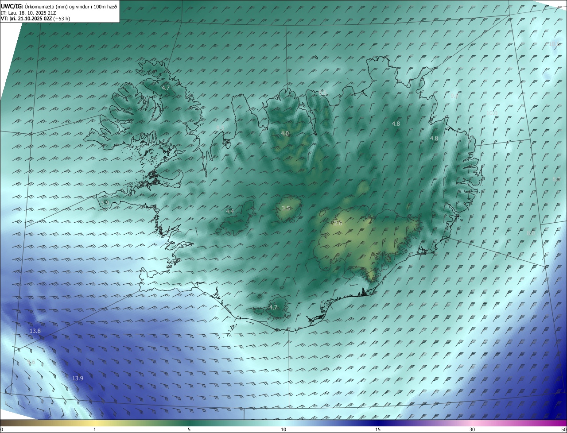The width and height of the screenshot is (567, 433).
Task: Click the initial time line "IT: Lau. 18. 10. 2025 21Z"
Action: (28, 13)
